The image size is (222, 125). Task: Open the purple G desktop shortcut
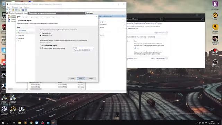click(x=215, y=5)
